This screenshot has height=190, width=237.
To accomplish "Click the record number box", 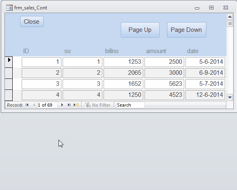I will point(47,105).
